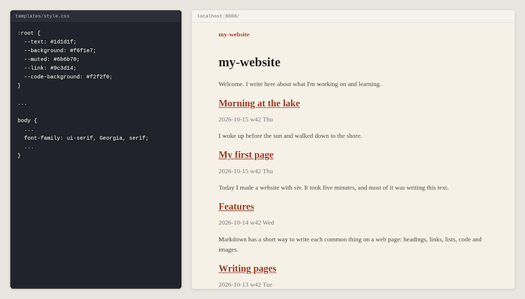Click the 2026-10-14 w42 Wed date
The height and width of the screenshot is (299, 525).
click(x=246, y=223)
